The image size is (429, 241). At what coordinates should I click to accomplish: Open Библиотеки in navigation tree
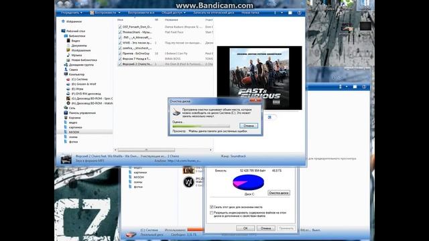77,35
